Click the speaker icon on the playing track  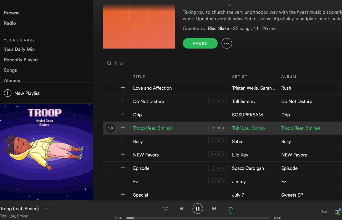click(x=110, y=128)
